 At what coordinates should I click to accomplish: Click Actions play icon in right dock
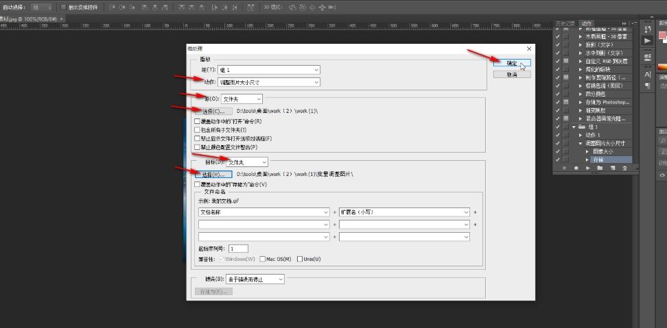point(647,40)
